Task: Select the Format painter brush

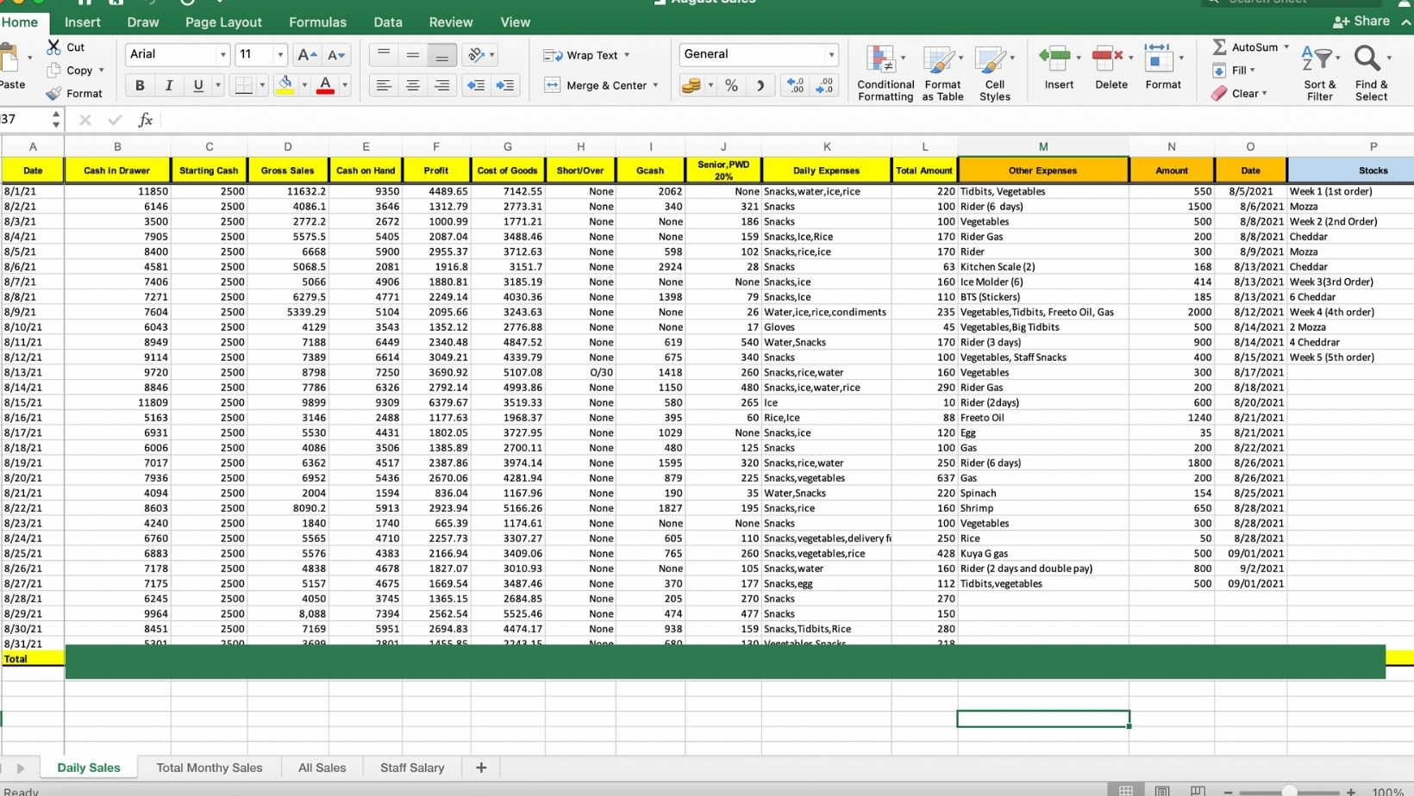Action: pyautogui.click(x=54, y=93)
